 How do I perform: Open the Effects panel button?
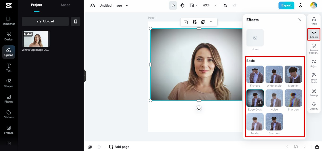click(x=314, y=34)
